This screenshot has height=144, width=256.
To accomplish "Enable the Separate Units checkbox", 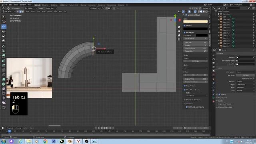I will coord(253,78).
